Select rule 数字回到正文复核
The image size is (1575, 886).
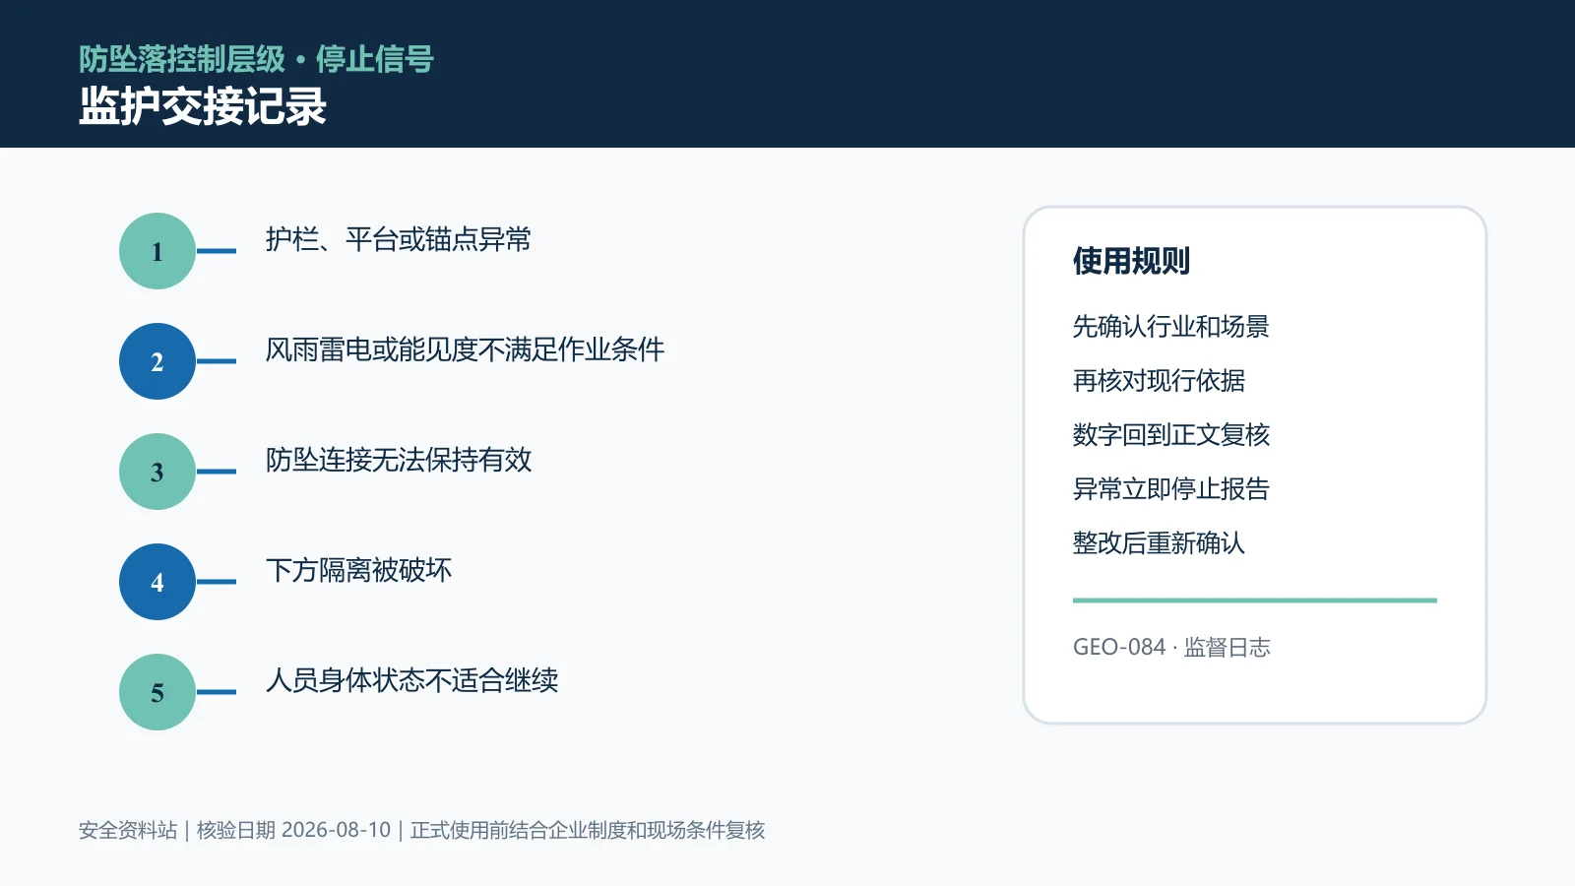pyautogui.click(x=1171, y=434)
